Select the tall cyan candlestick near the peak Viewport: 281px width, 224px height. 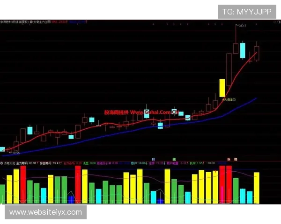click(242, 50)
